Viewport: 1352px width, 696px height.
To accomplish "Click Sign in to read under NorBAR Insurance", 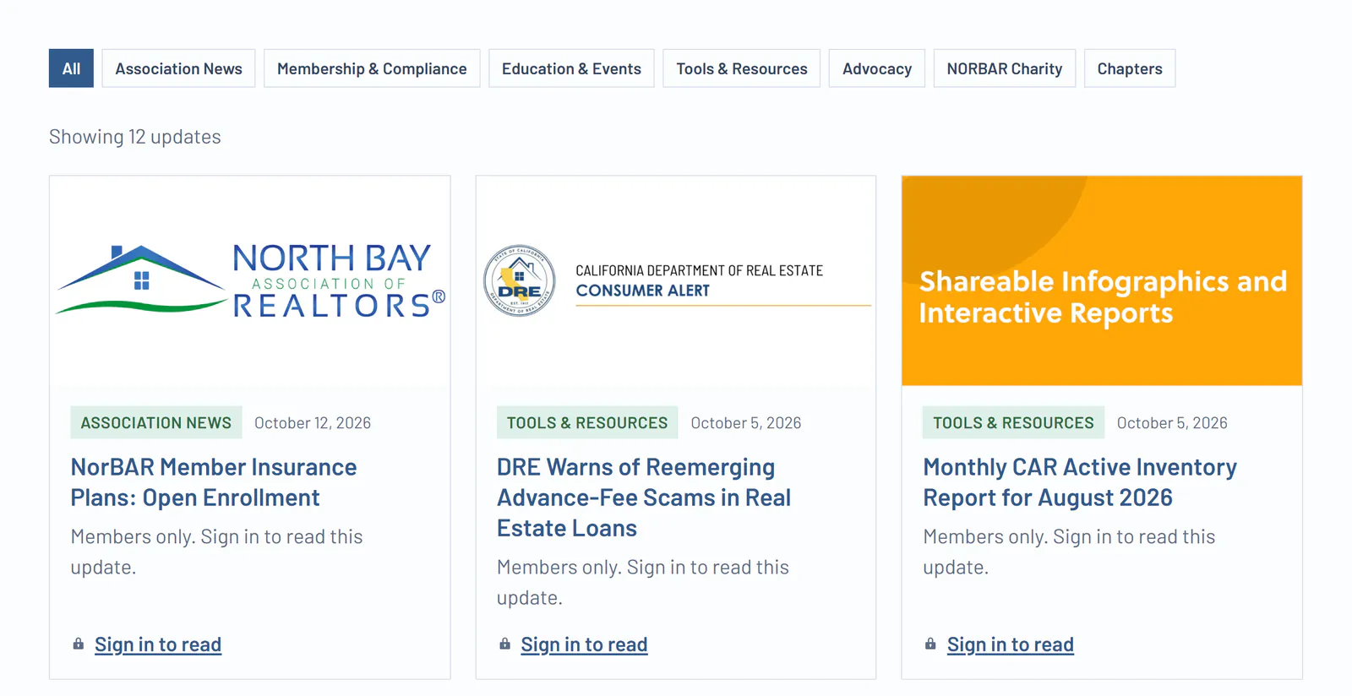I will pyautogui.click(x=158, y=644).
